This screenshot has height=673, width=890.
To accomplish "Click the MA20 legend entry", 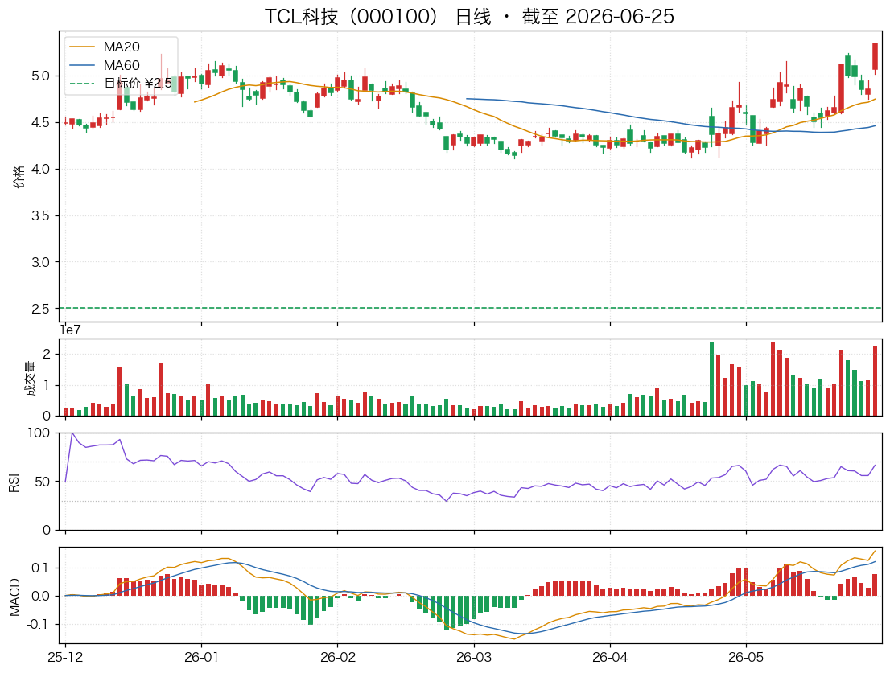I will (104, 47).
